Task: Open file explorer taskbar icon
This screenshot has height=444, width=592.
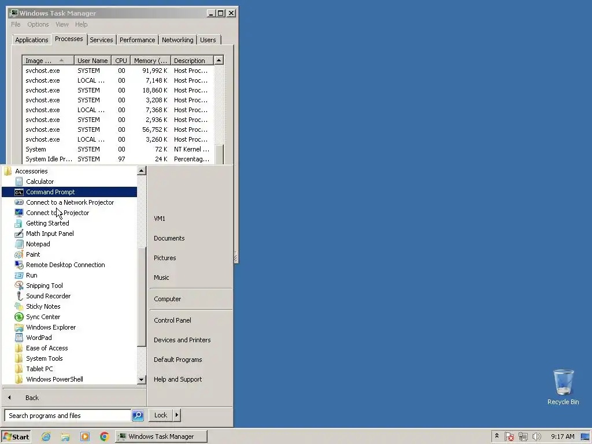Action: click(65, 436)
